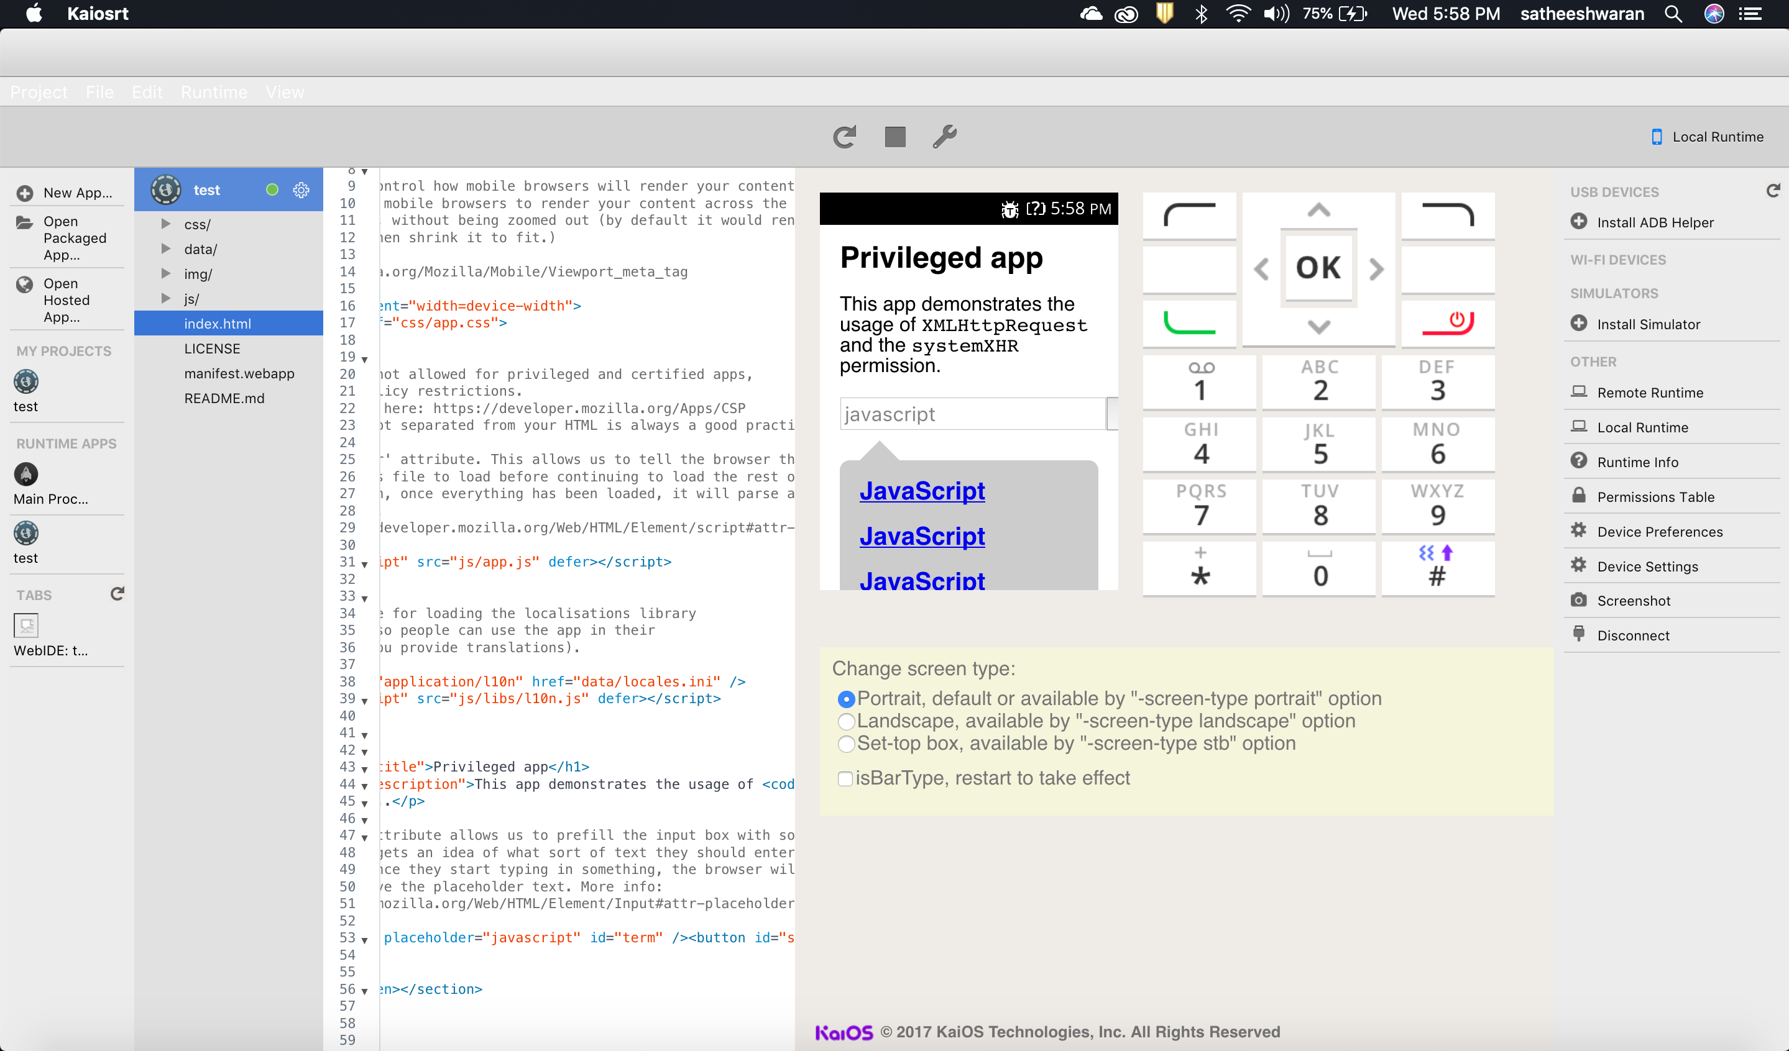Click first JavaScript link in simulator
The width and height of the screenshot is (1789, 1051).
921,491
